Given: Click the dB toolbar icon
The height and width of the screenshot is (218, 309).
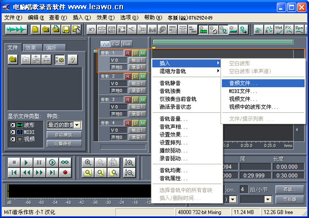Looking at the screenshot, I should pos(259,29).
